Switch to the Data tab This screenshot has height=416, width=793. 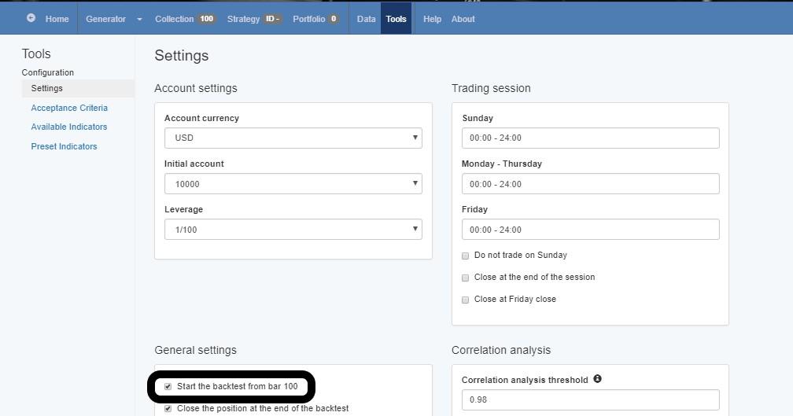366,19
